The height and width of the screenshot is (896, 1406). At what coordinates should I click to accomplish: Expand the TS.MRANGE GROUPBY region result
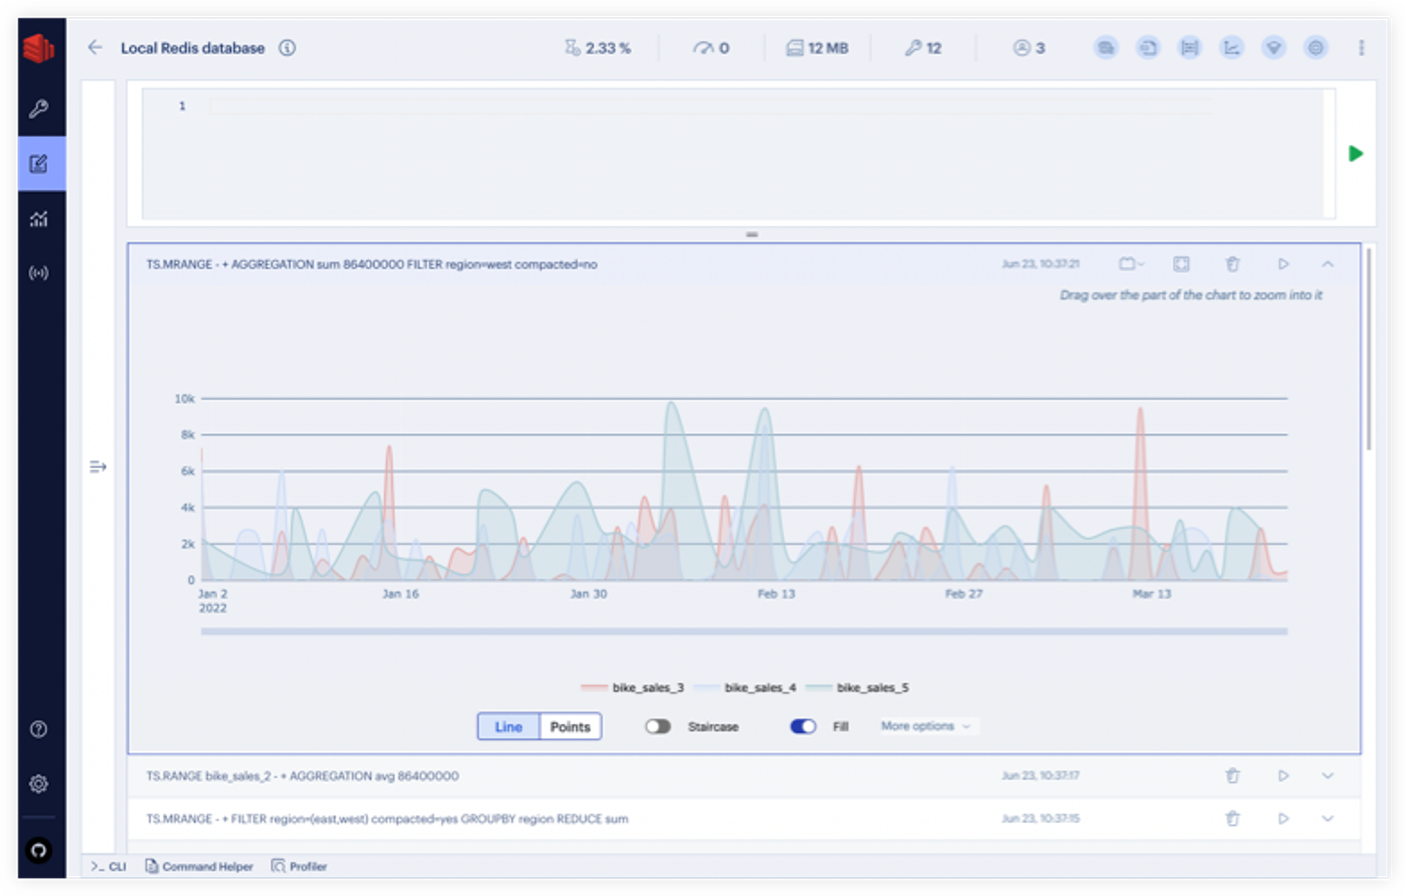coord(1327,818)
